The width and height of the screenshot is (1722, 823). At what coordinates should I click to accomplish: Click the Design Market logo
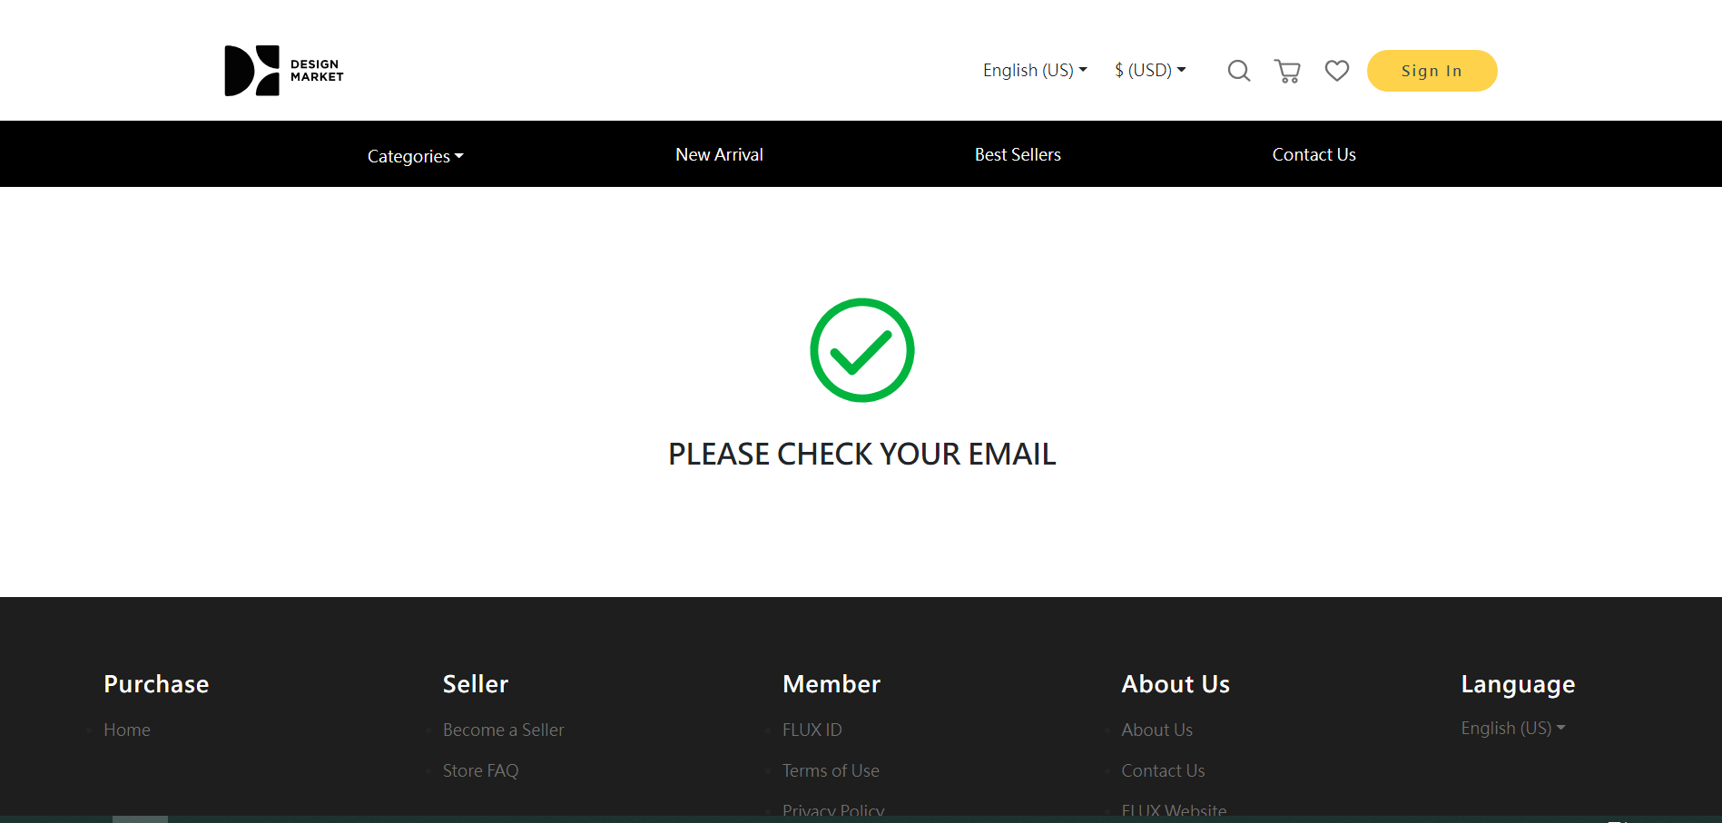pos(283,71)
